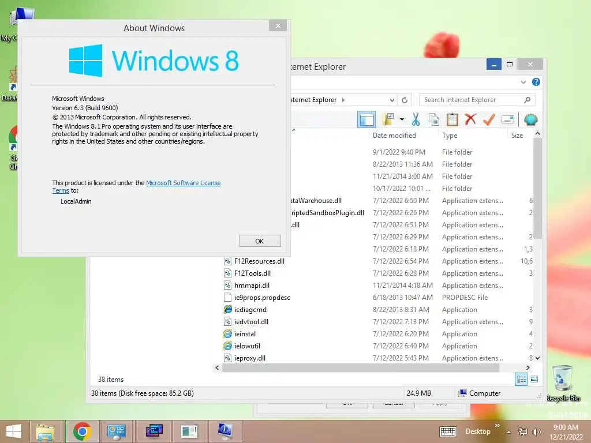Open the Recycle Bin desktop icon
The height and width of the screenshot is (443, 591).
click(x=562, y=383)
